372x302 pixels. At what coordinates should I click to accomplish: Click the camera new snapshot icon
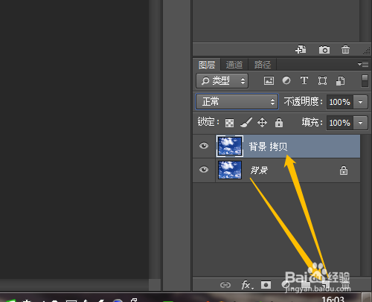tap(324, 50)
